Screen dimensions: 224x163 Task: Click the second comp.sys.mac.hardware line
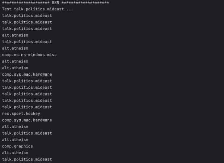coord(27,120)
